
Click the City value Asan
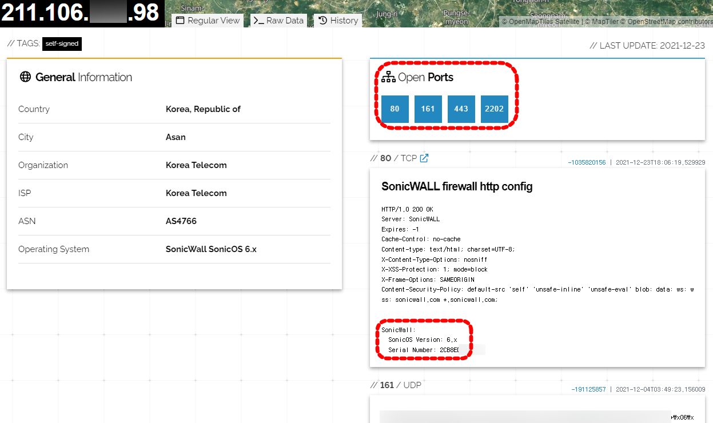[176, 137]
